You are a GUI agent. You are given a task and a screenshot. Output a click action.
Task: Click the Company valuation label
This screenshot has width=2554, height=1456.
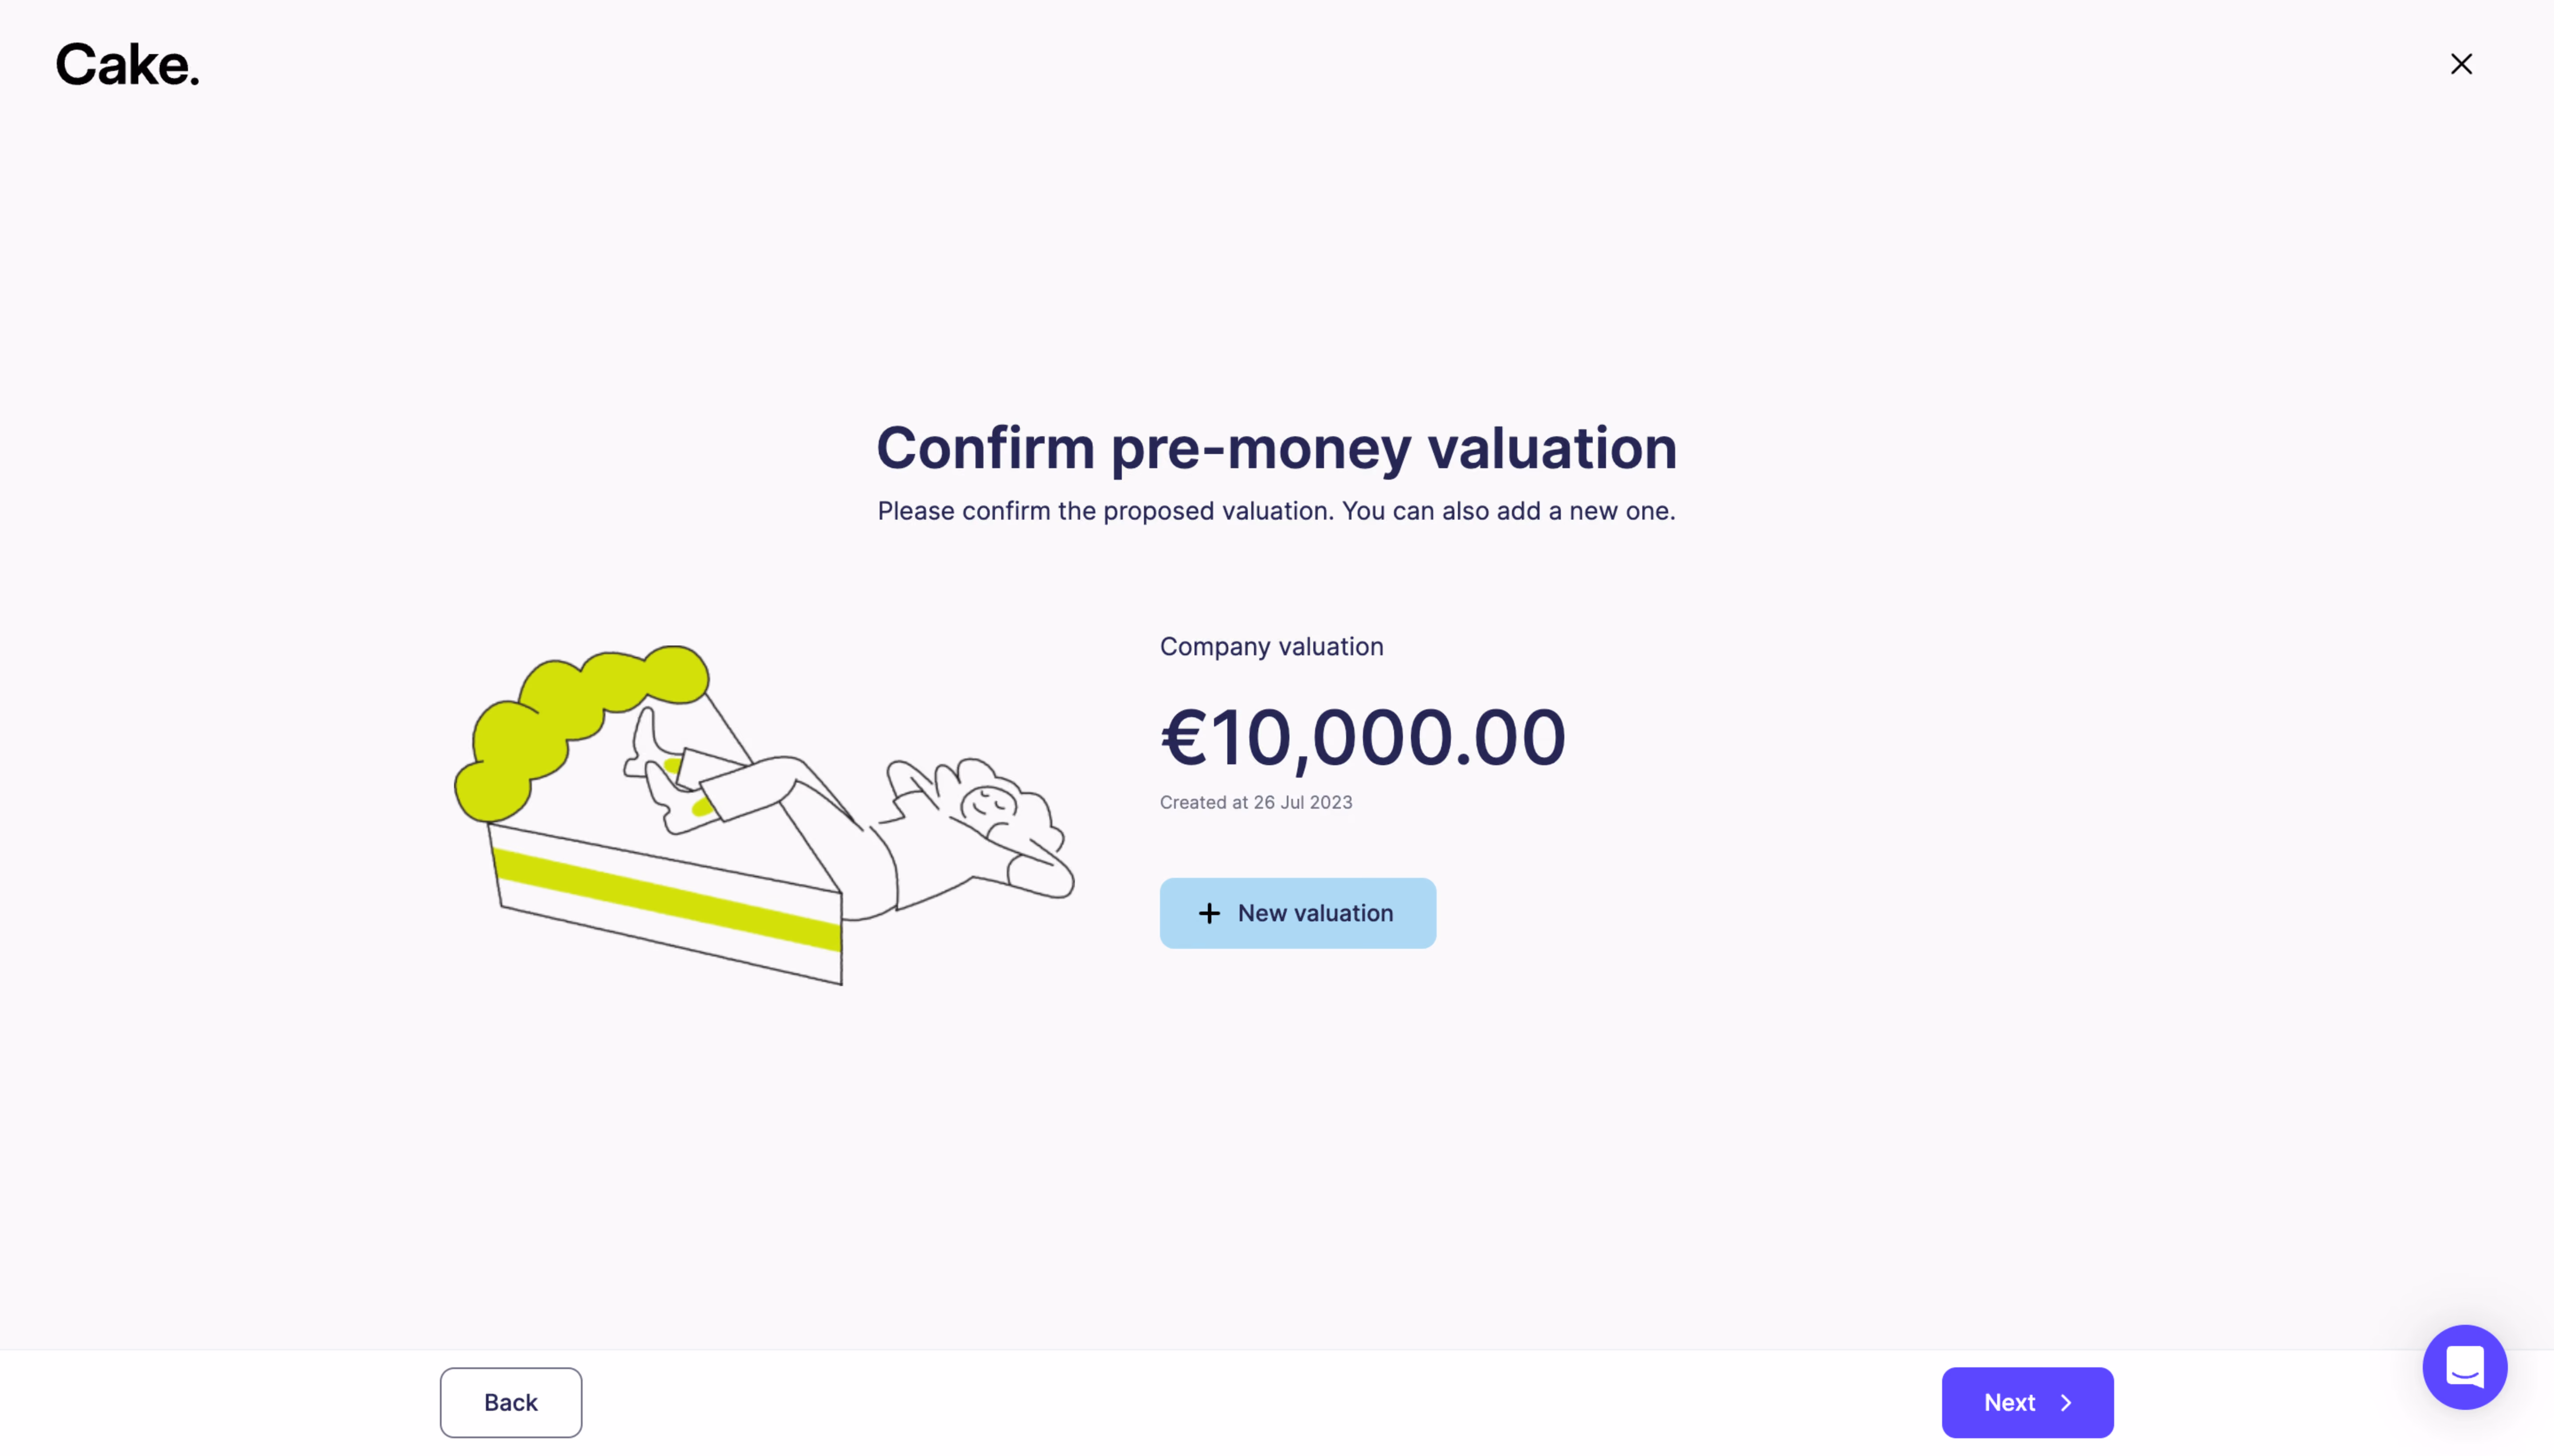[1271, 647]
